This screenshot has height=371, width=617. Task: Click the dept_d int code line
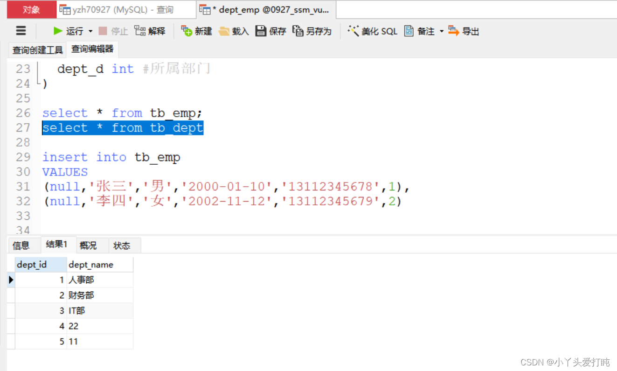coord(134,69)
